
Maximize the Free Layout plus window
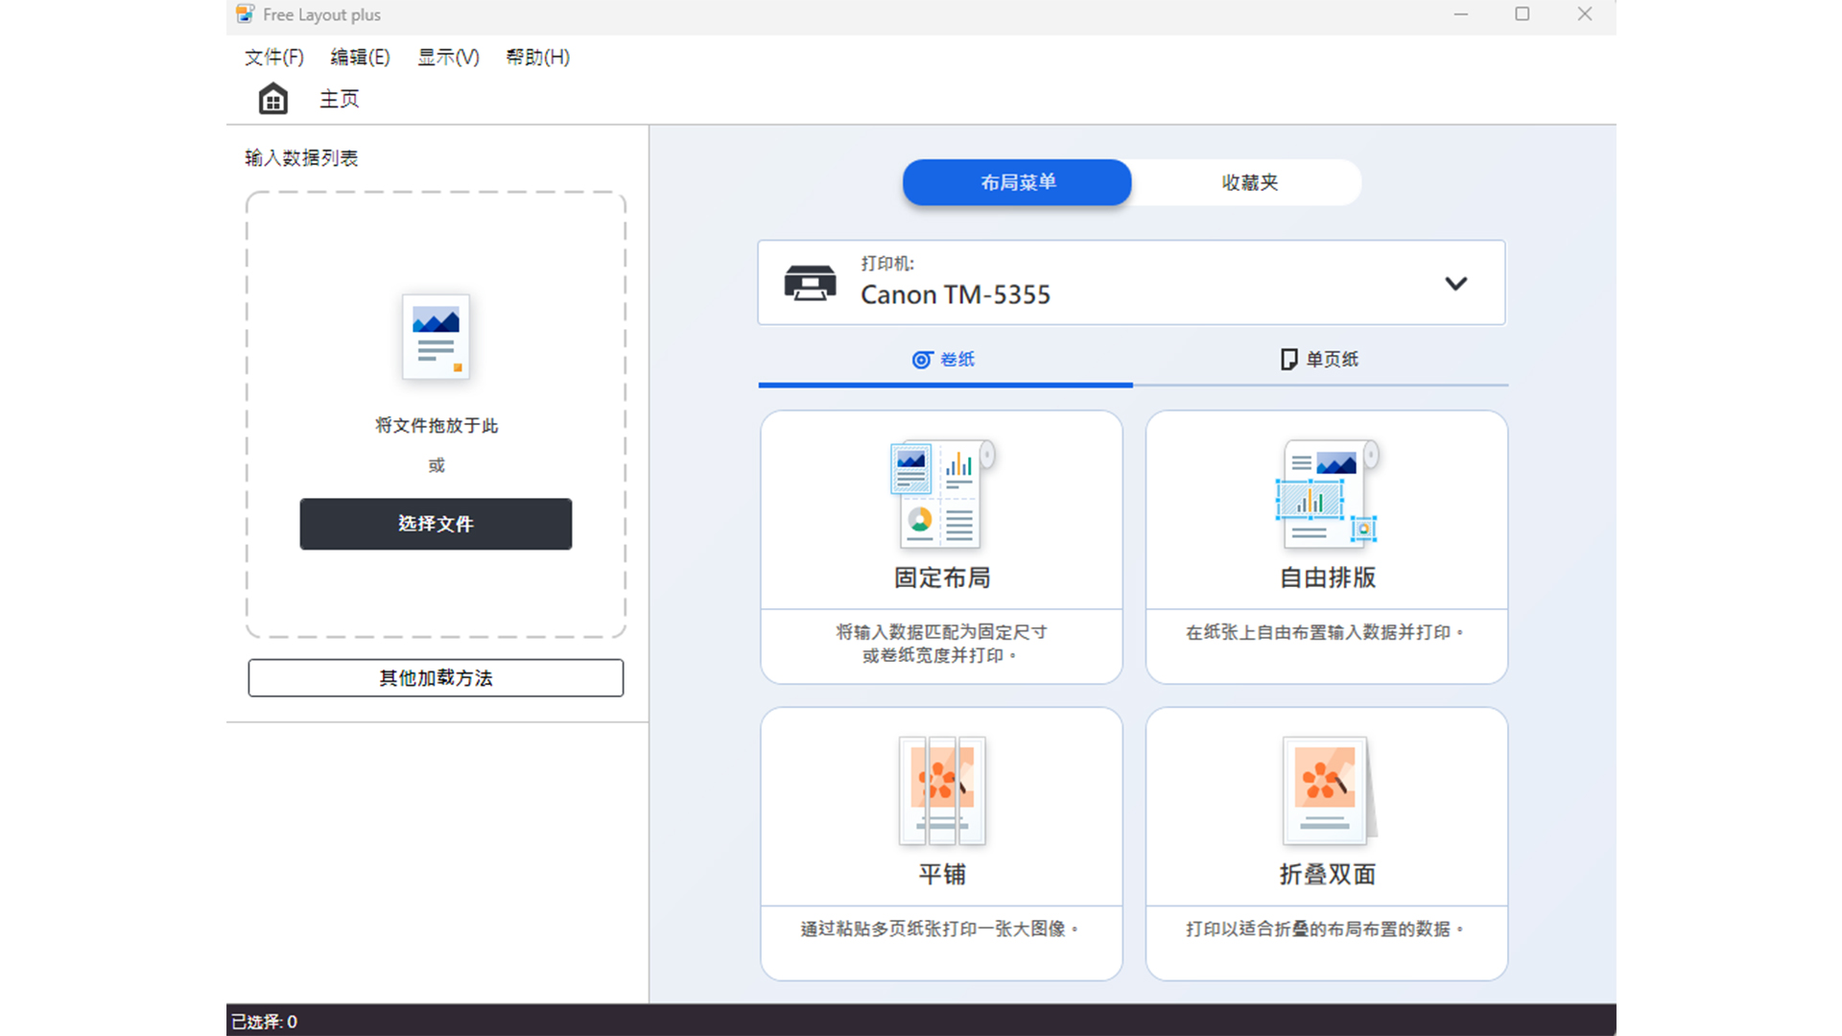coord(1523,14)
